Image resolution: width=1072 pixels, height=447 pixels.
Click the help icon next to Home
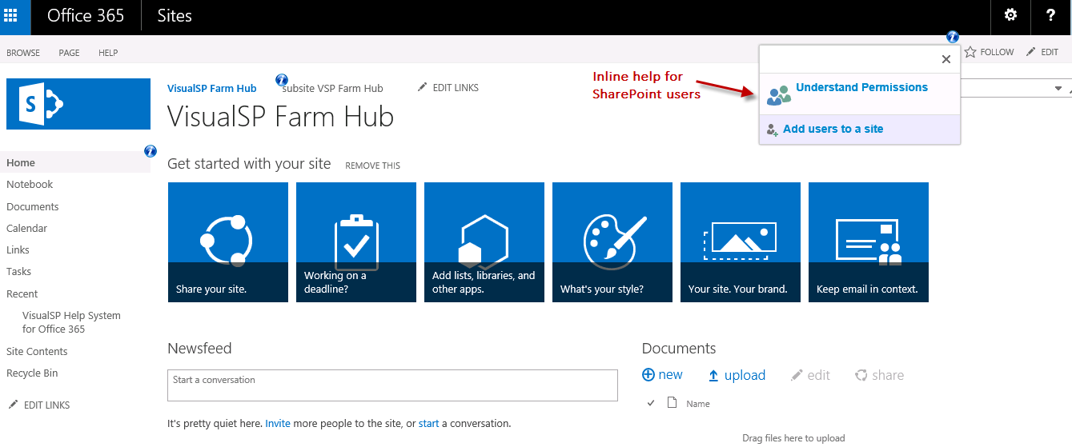[x=151, y=151]
